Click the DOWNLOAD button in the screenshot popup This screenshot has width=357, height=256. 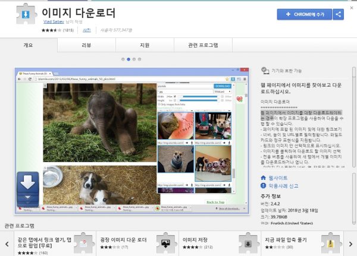(223, 86)
